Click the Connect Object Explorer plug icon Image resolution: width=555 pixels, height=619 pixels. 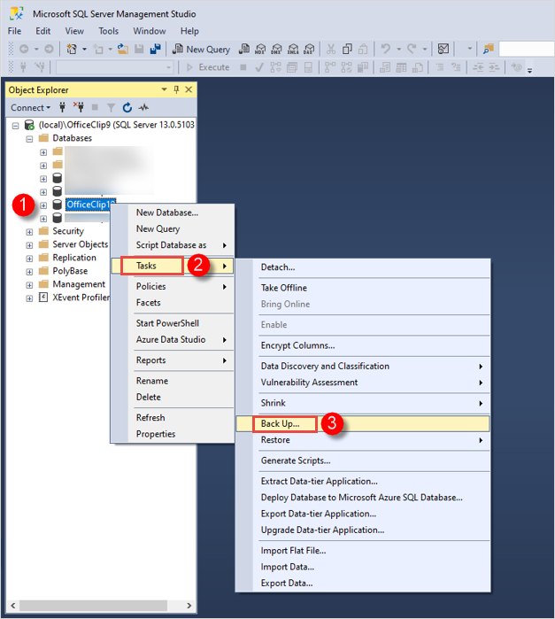click(62, 107)
